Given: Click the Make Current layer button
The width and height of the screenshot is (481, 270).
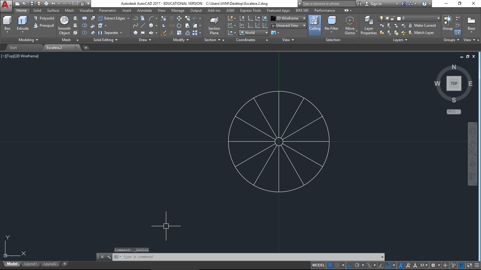Looking at the screenshot, I should [422, 25].
